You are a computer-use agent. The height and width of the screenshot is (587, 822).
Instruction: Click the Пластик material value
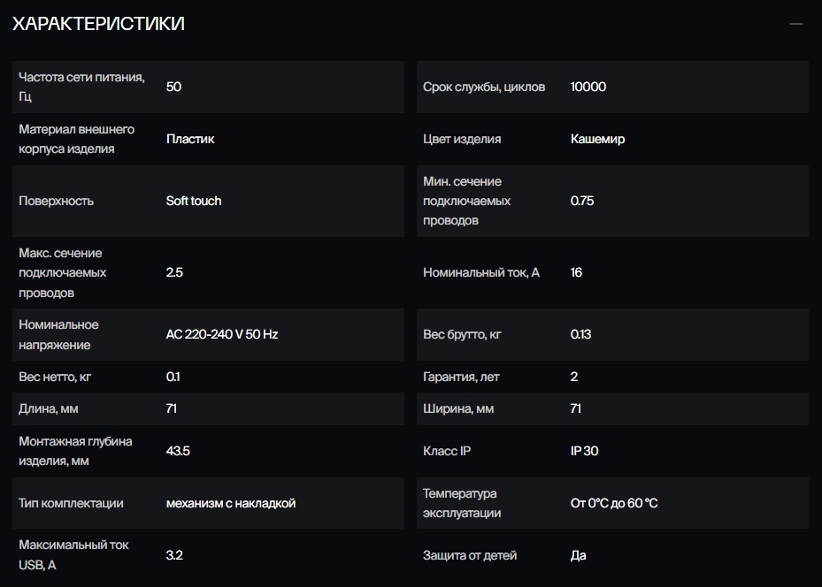(x=190, y=139)
